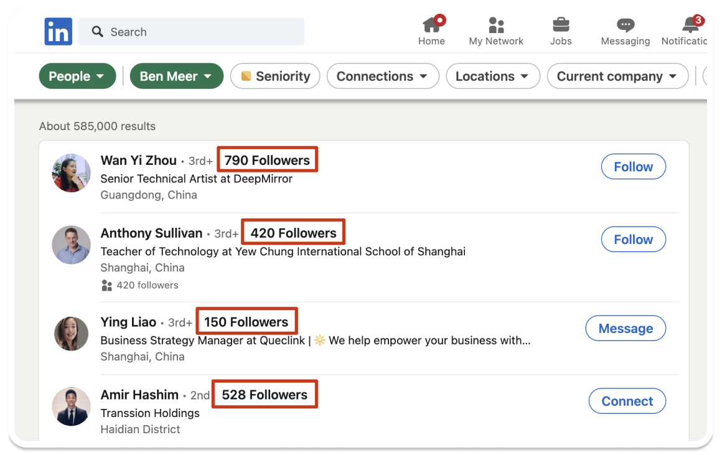
Task: Expand the Ben Meer filter dropdown
Action: (x=176, y=77)
